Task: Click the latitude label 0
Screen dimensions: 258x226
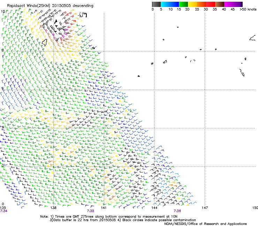Action: [x=3, y=204]
